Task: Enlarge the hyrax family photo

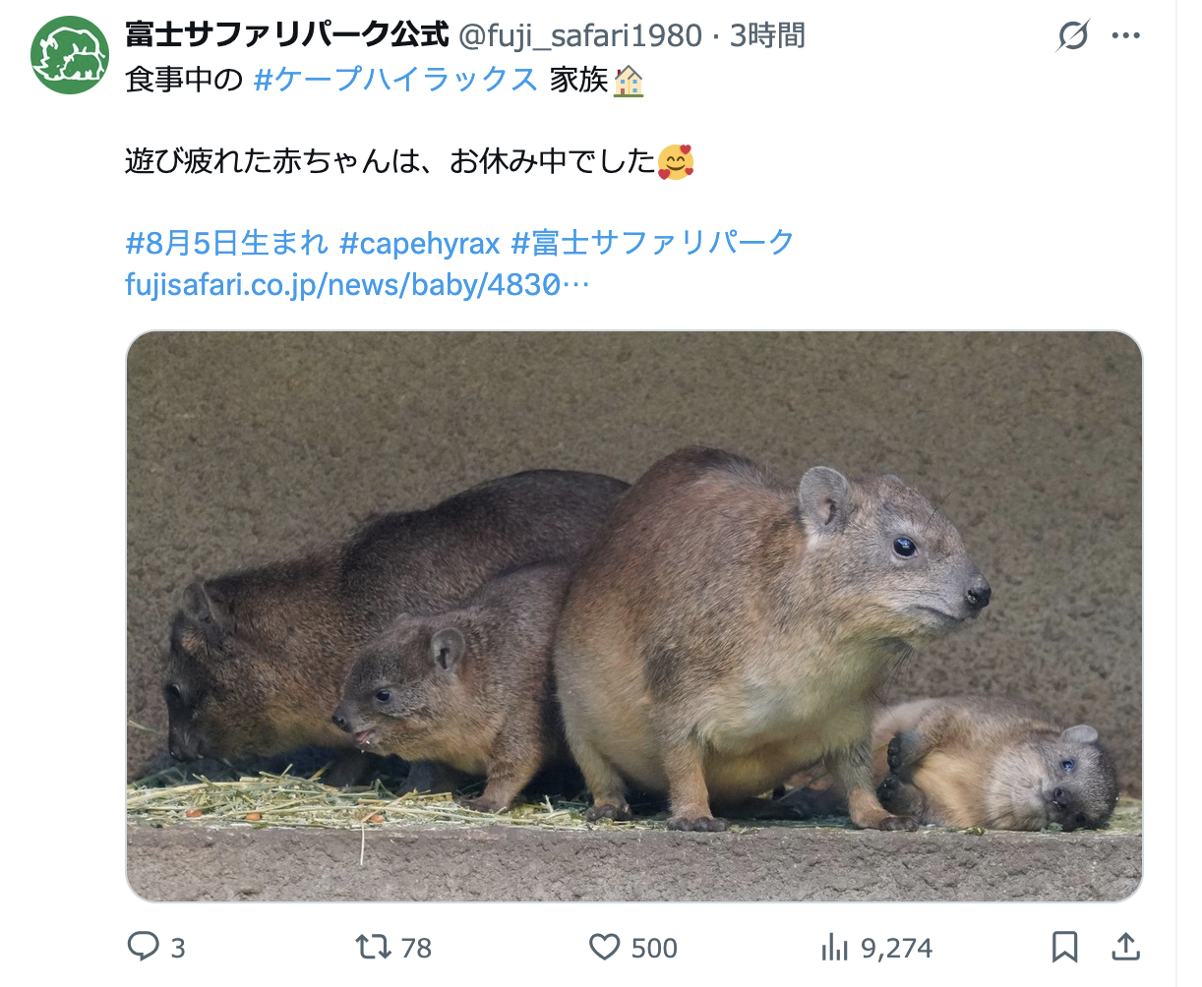Action: click(x=634, y=616)
